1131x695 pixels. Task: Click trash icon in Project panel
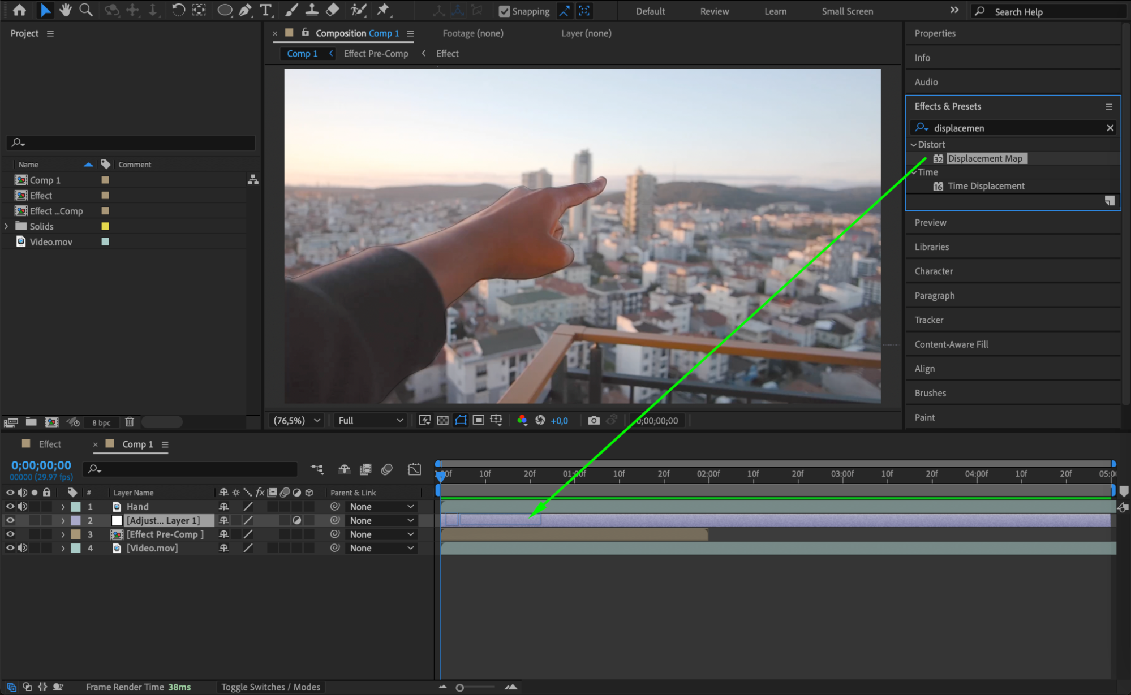coord(130,422)
